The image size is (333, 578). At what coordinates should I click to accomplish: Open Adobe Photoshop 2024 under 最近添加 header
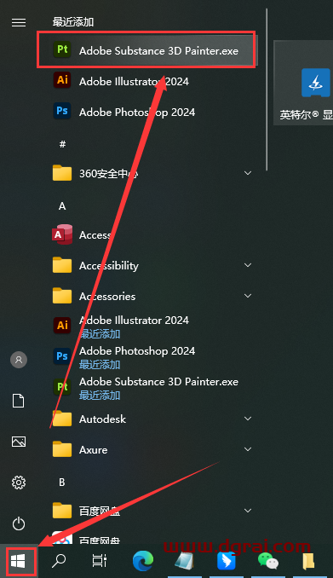(146, 112)
